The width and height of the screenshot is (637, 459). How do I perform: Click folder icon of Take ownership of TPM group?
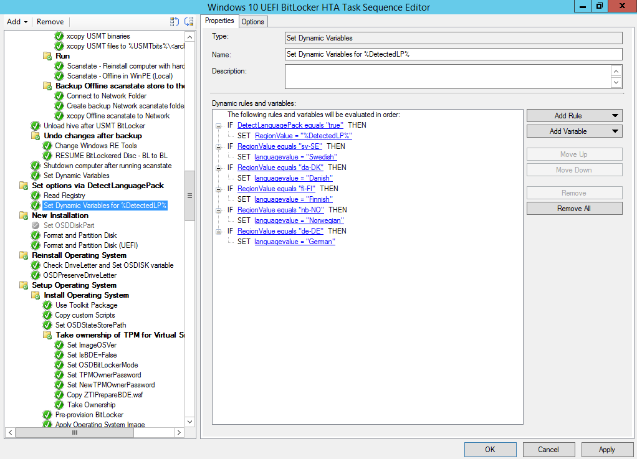click(x=47, y=335)
